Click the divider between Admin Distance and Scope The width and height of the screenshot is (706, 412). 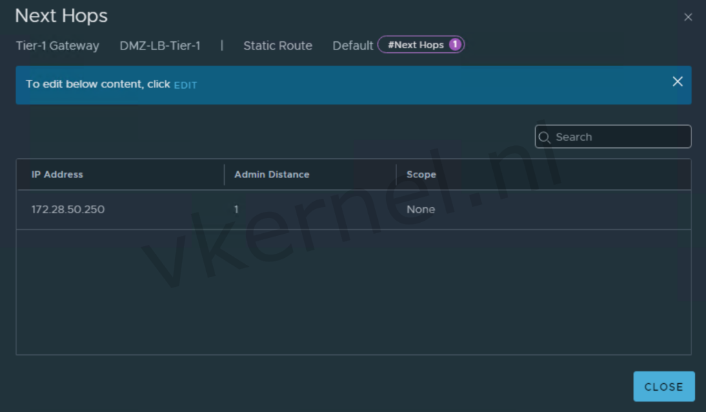(x=396, y=175)
